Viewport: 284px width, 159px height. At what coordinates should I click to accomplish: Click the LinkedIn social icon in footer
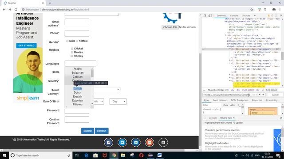click(x=136, y=142)
